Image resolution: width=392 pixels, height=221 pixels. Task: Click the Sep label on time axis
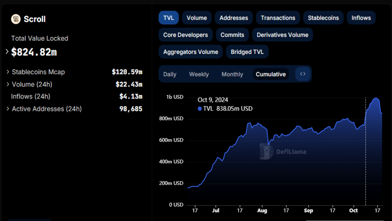308,211
